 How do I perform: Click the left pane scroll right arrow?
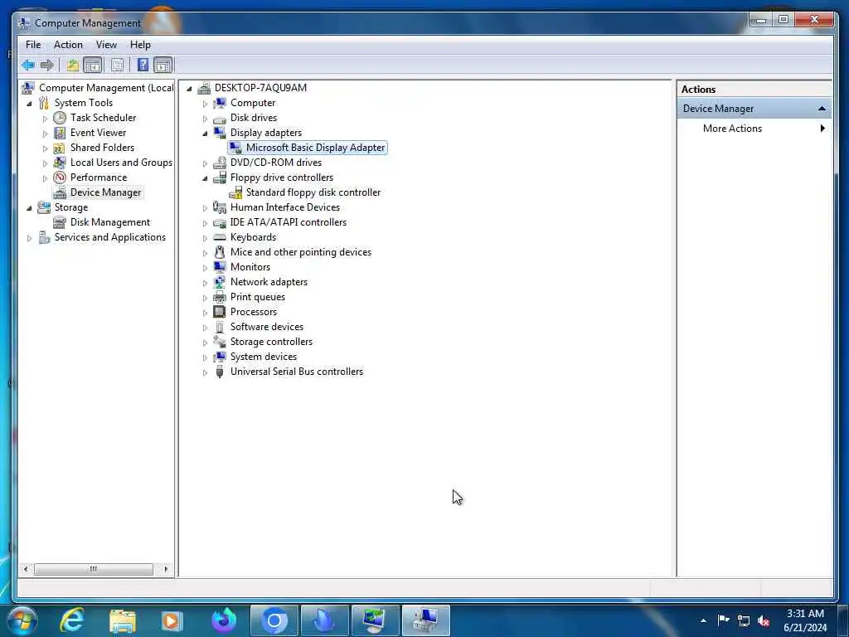[x=166, y=569]
